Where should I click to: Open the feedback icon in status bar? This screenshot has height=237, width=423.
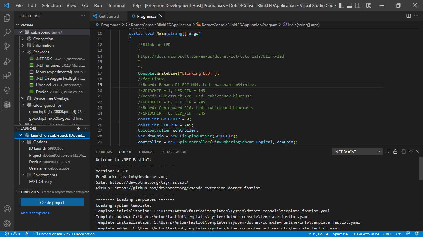(407, 234)
